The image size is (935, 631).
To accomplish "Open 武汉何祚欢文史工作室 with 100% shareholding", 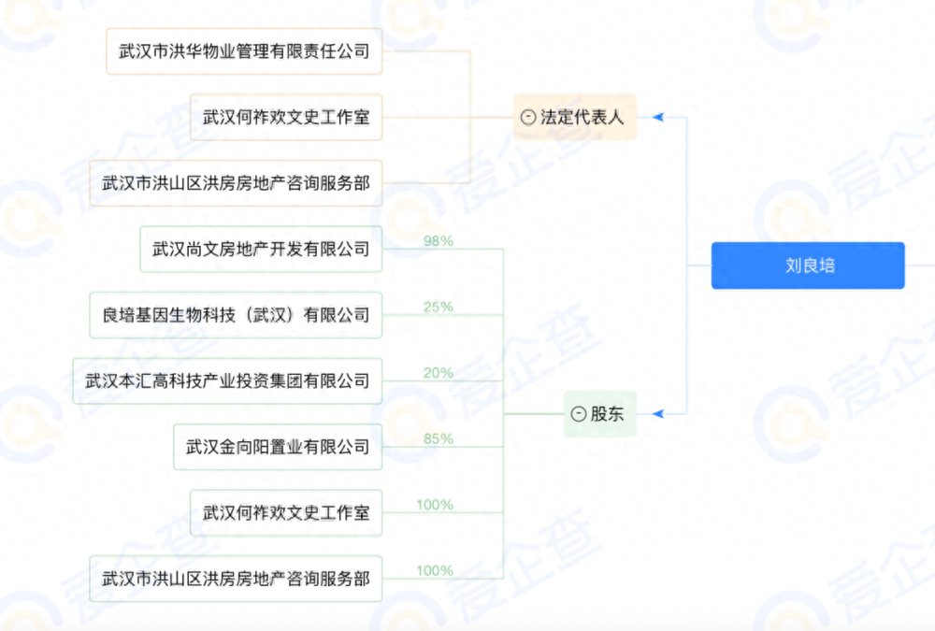I will click(x=286, y=513).
